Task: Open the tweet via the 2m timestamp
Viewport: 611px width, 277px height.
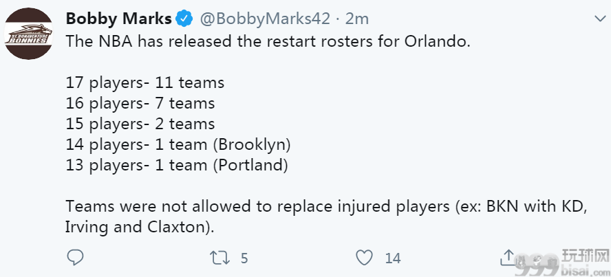Action: pos(356,19)
